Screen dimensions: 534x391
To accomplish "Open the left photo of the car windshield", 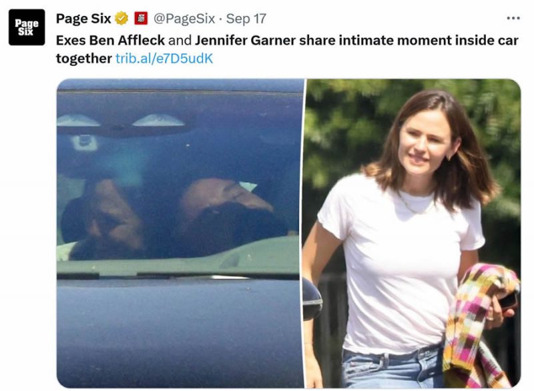I will [x=180, y=234].
